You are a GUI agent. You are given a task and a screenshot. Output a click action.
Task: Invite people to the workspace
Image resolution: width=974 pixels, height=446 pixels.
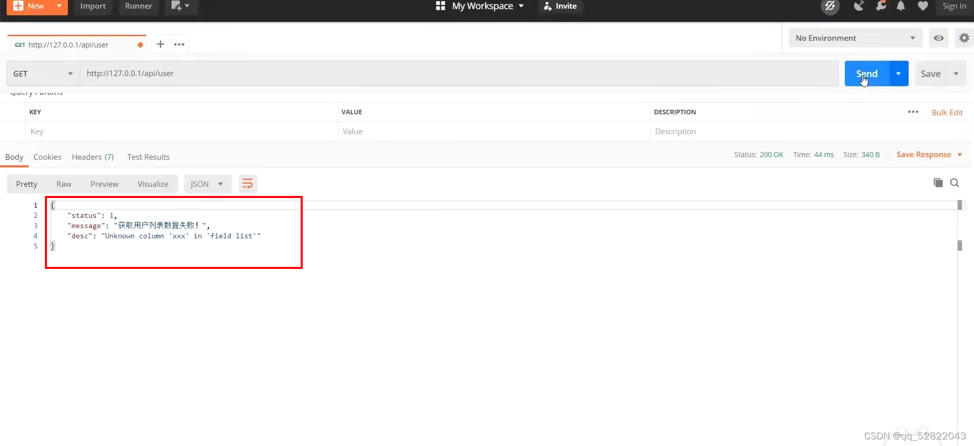click(561, 6)
